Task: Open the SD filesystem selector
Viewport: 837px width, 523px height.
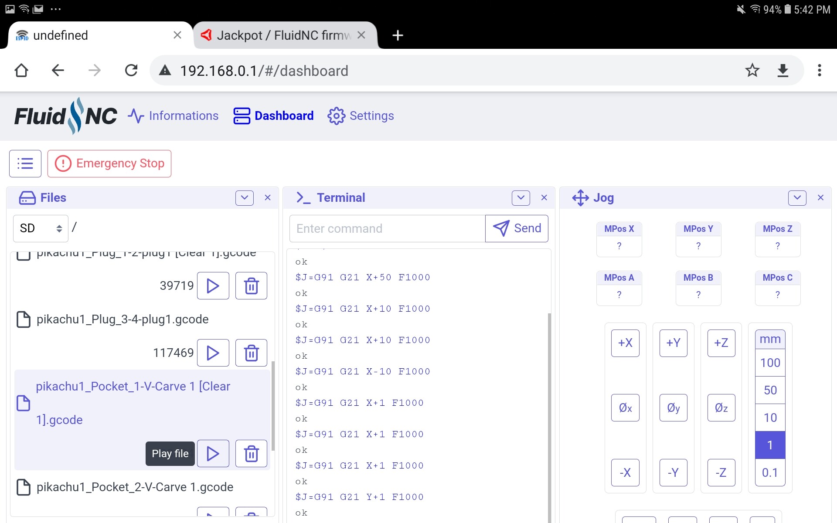Action: 41,228
